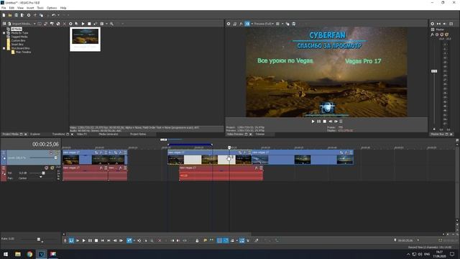Select the media clip thumbnail in Project Media
Viewport: 460px width, 259px height.
click(85, 39)
